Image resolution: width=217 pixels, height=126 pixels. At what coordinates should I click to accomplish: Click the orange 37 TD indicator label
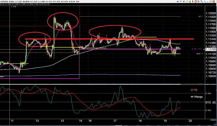194,90
